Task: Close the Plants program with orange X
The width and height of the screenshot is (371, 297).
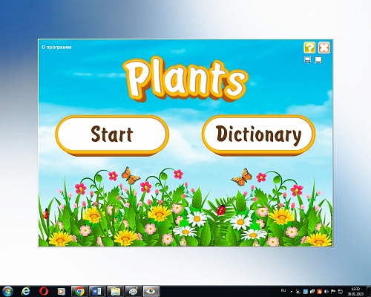Action: point(324,48)
